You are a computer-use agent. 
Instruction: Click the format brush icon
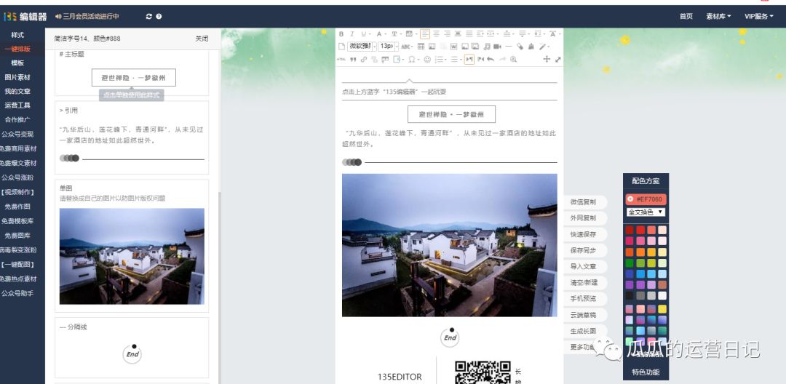tap(531, 47)
